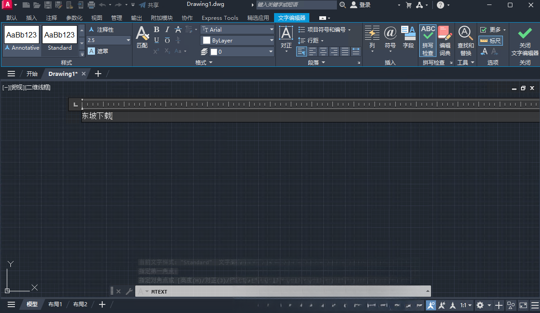
Task: Open bullets and numbering dropdown
Action: (x=324, y=29)
